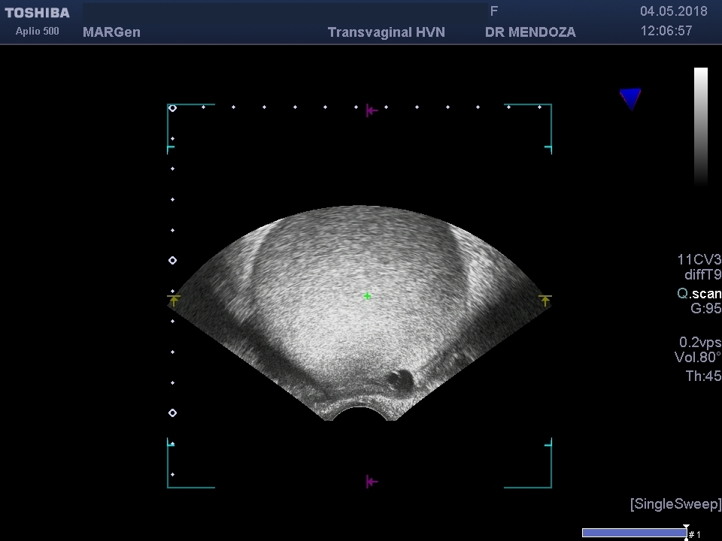Click the blue orientation triangle marker

click(630, 98)
